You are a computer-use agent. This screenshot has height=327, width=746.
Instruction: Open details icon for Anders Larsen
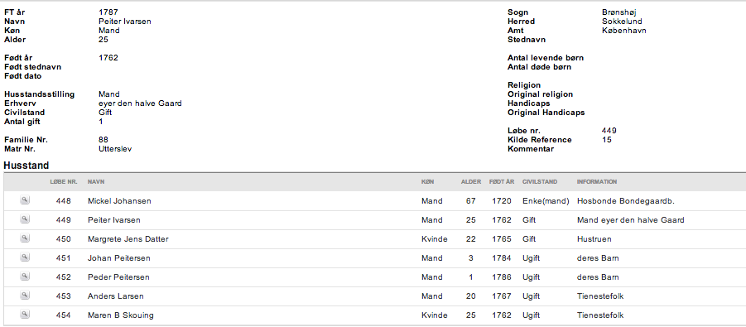(x=25, y=296)
